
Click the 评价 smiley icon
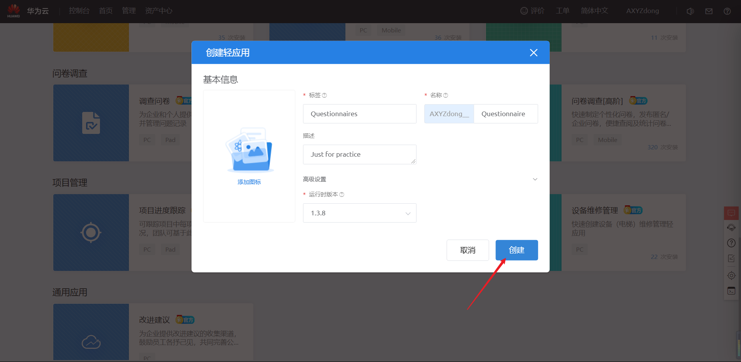pyautogui.click(x=524, y=11)
